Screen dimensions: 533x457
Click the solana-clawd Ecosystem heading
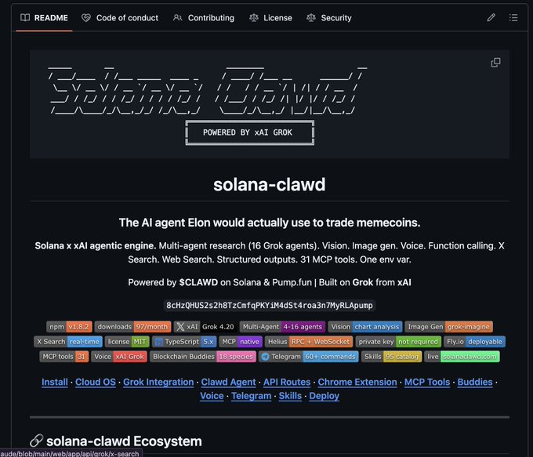coord(124,441)
